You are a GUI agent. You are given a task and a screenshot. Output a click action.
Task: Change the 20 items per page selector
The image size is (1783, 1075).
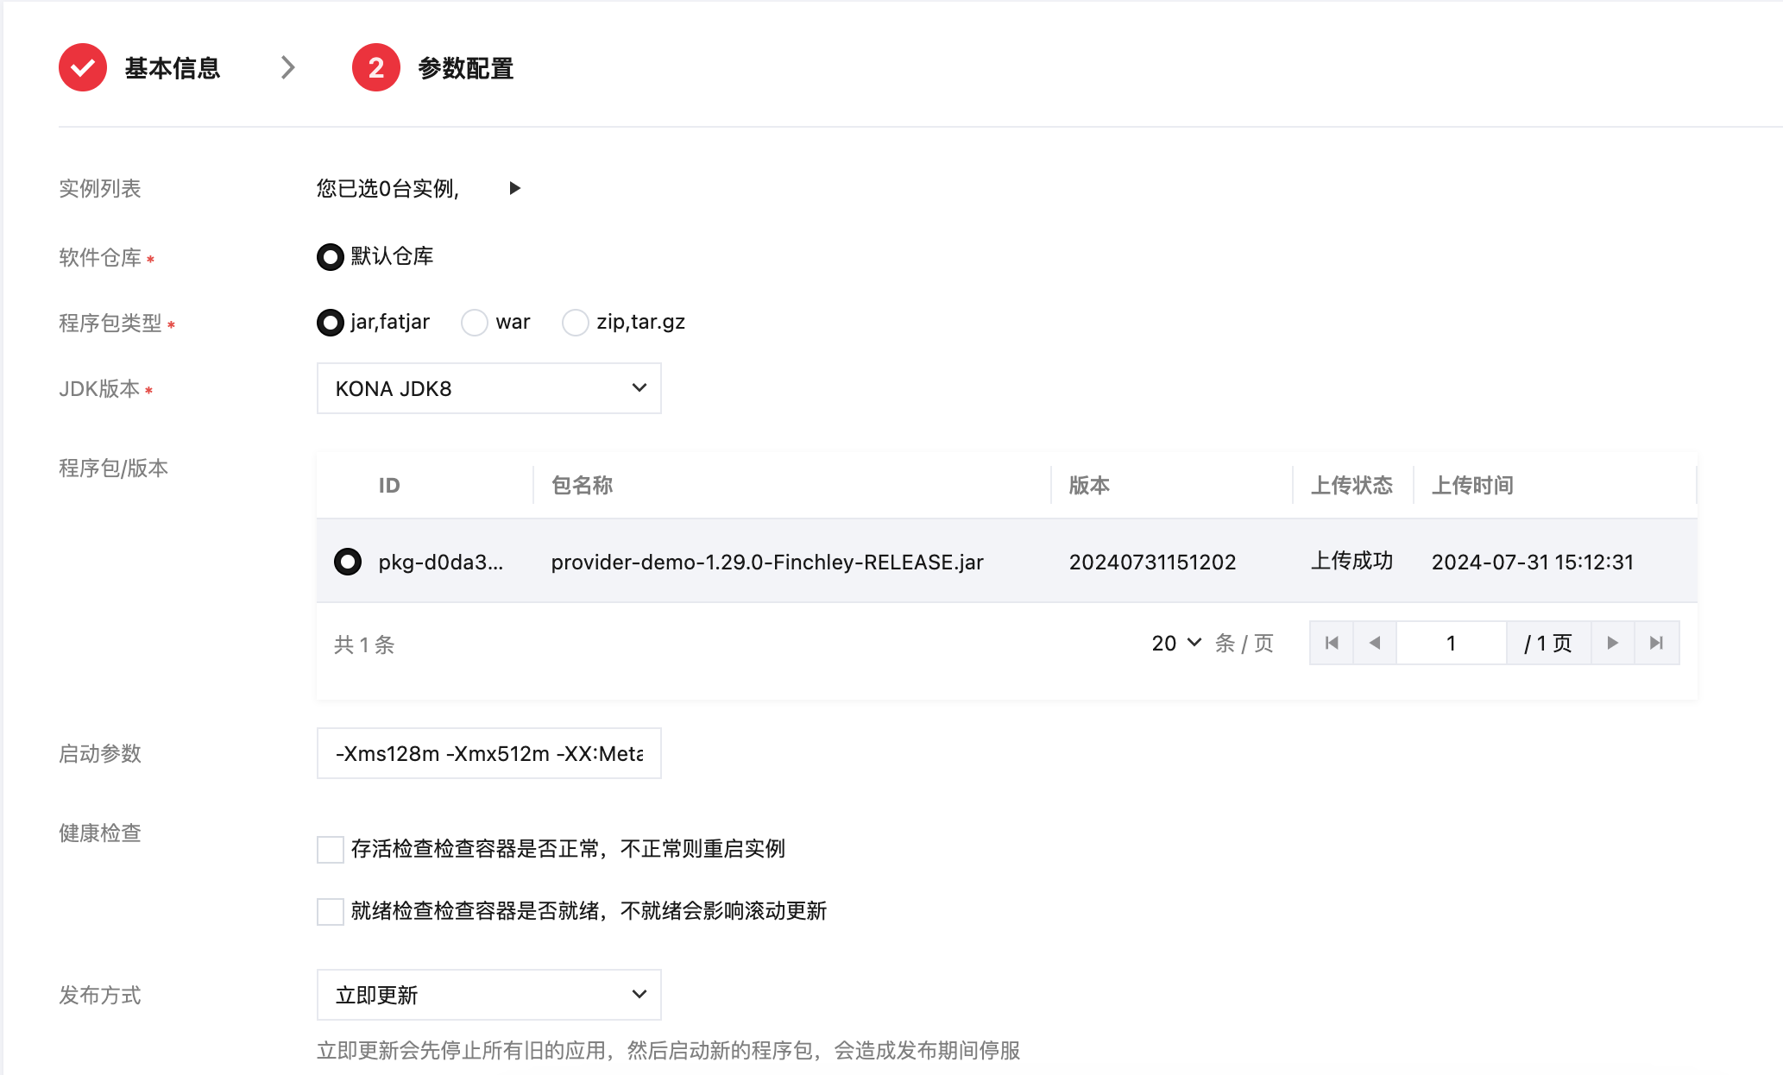[x=1176, y=643]
